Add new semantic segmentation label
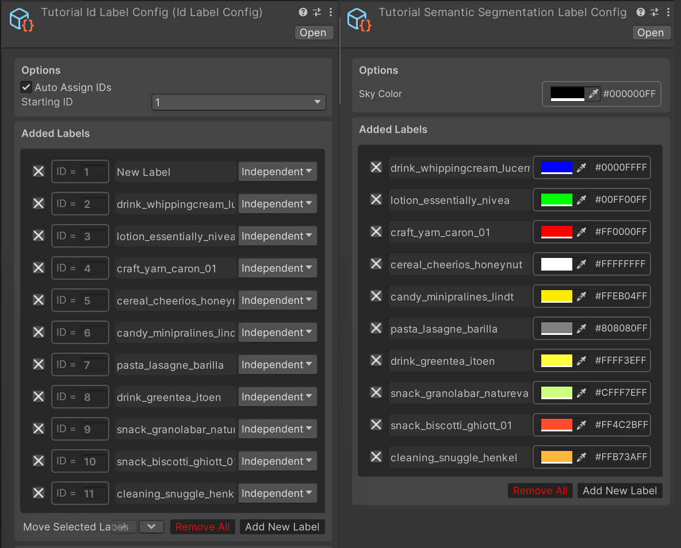The image size is (681, 548). point(620,491)
